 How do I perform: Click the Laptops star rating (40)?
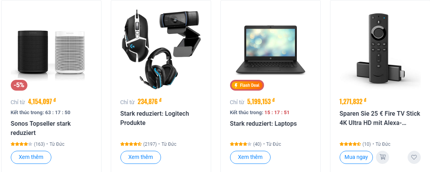pos(246,144)
